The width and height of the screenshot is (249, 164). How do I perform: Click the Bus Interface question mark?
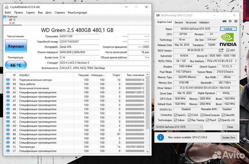pyautogui.click(x=236, y=61)
